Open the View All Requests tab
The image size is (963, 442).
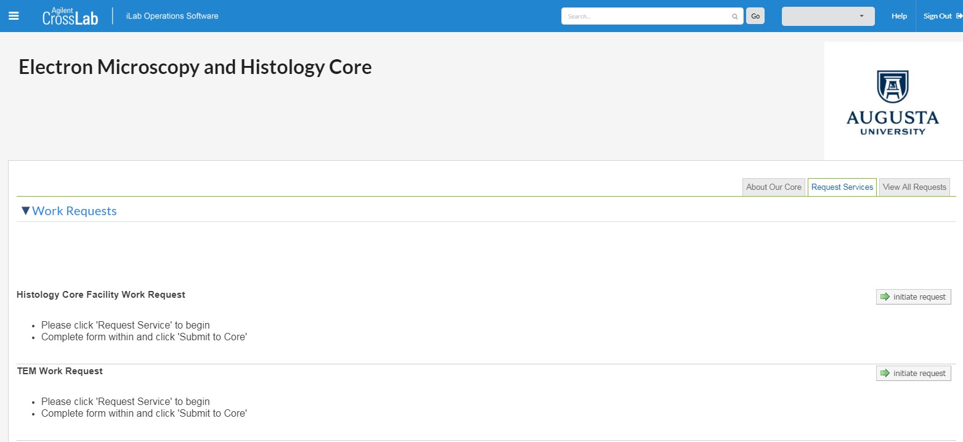coord(914,187)
